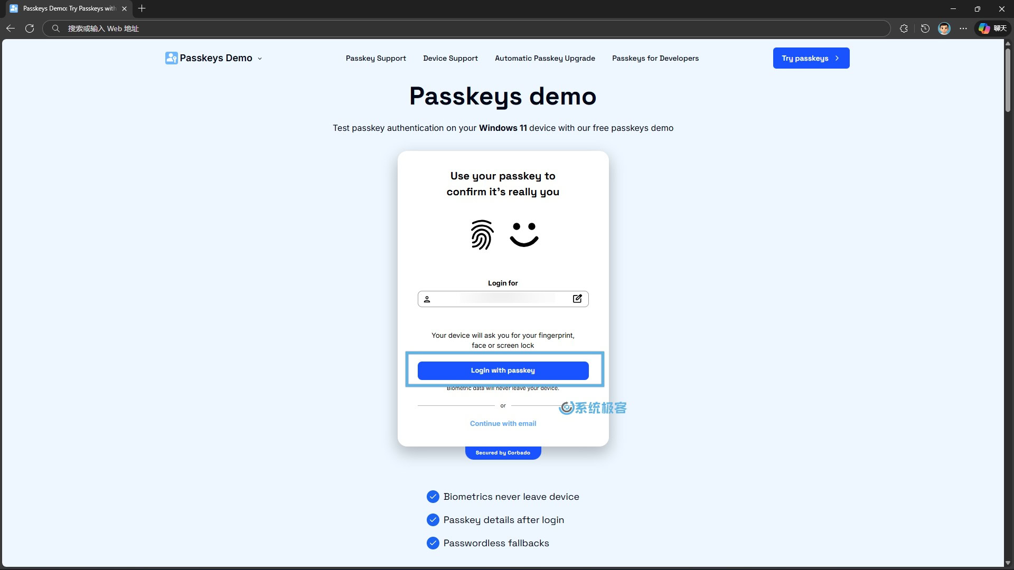Click inside the browser address bar
The height and width of the screenshot is (570, 1014).
point(317,28)
